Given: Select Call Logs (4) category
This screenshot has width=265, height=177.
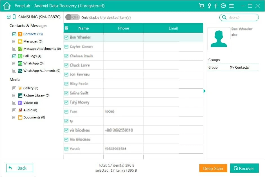Looking at the screenshot, I should [x=32, y=56].
